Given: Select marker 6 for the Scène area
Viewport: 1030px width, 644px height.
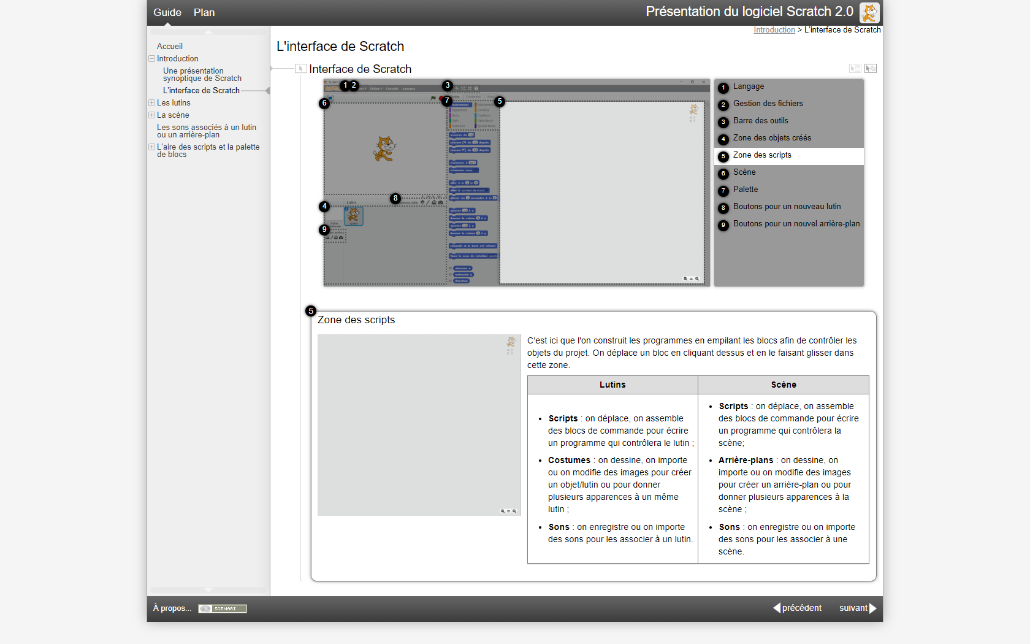Looking at the screenshot, I should [324, 103].
